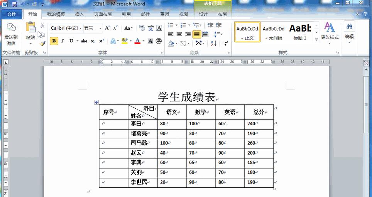Click the Cut scissors icon
Image resolution: width=372 pixels, height=197 pixels.
coord(42,25)
